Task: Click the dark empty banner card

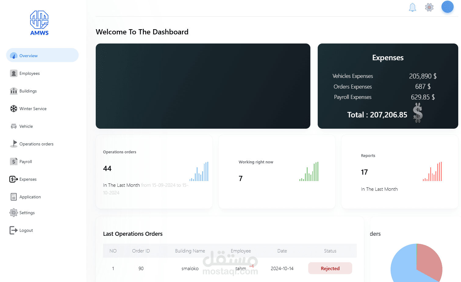Action: click(203, 86)
